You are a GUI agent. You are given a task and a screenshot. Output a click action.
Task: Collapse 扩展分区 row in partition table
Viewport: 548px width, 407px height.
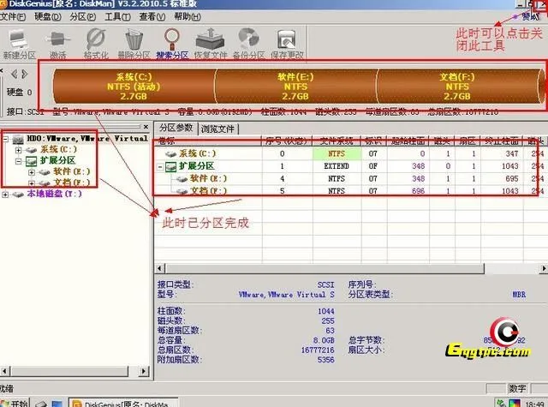160,167
